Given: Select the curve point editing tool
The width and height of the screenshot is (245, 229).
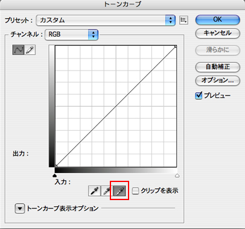Looking at the screenshot, I should tap(18, 50).
